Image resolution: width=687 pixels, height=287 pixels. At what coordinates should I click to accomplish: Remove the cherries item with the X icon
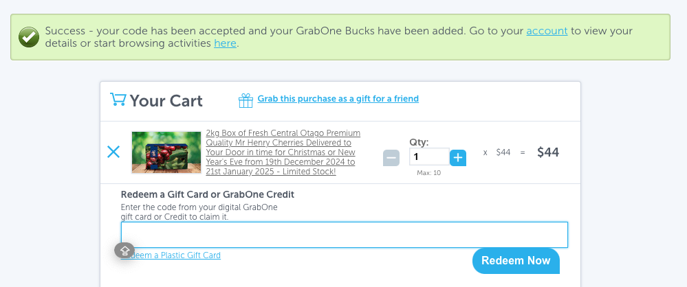click(113, 152)
